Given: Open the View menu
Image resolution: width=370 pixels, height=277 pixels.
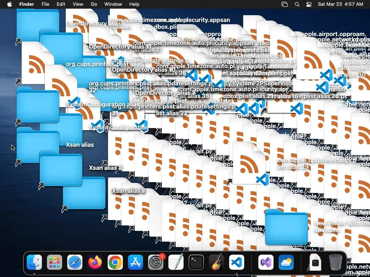Looking at the screenshot, I should point(78,4).
